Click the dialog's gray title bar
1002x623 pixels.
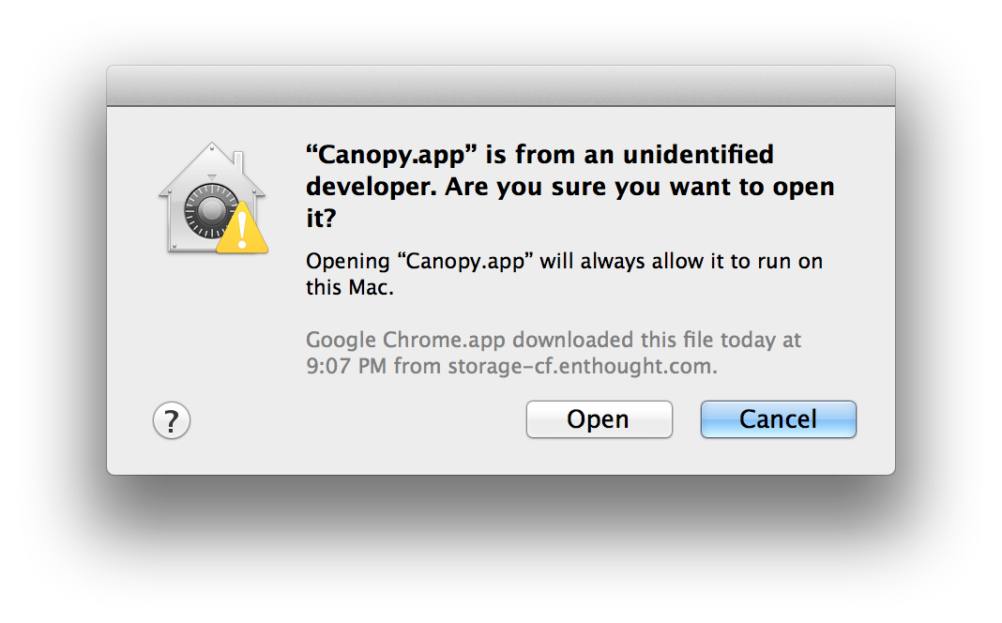(500, 85)
